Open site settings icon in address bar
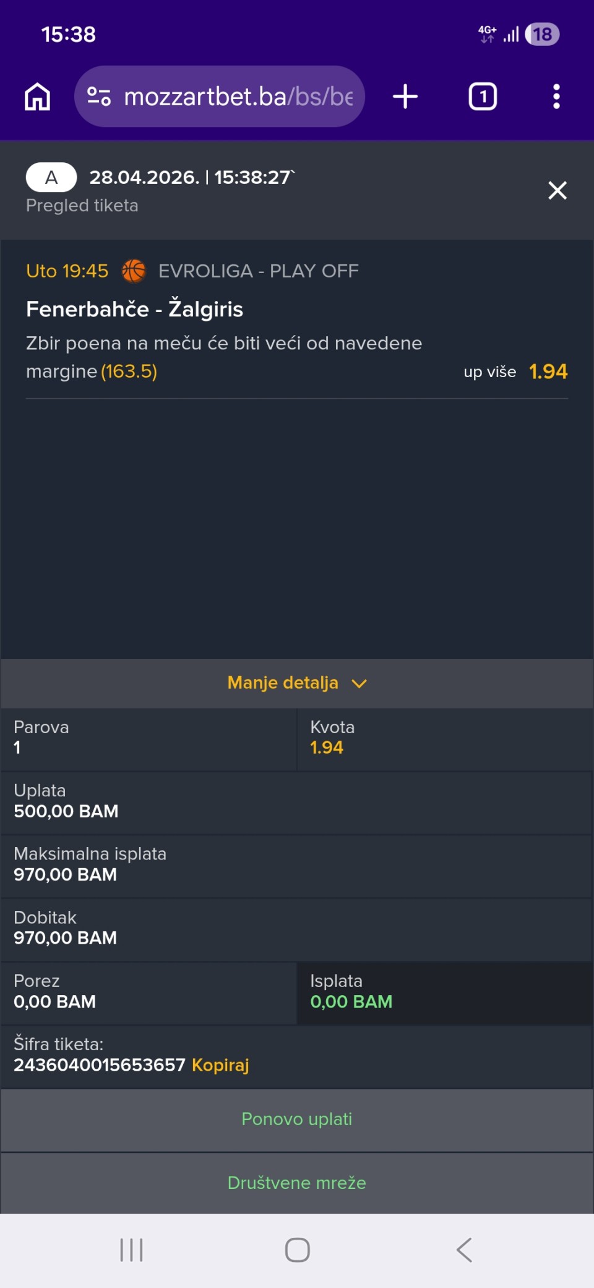This screenshot has width=594, height=1288. (x=99, y=97)
